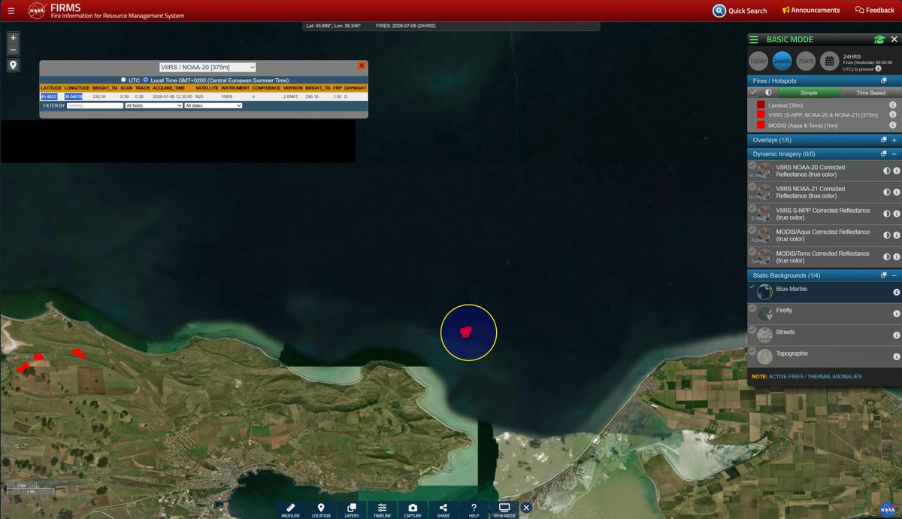Image resolution: width=902 pixels, height=519 pixels.
Task: Open Quick Search
Action: (x=740, y=11)
